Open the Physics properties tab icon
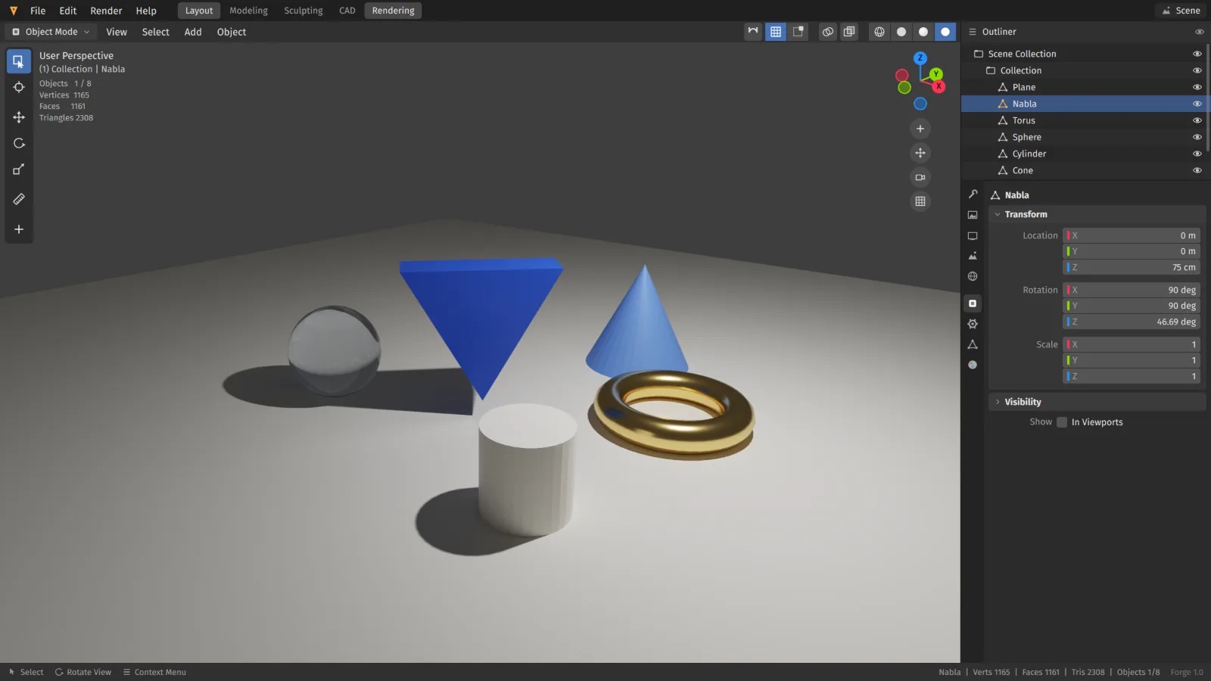This screenshot has width=1211, height=681. 973,324
